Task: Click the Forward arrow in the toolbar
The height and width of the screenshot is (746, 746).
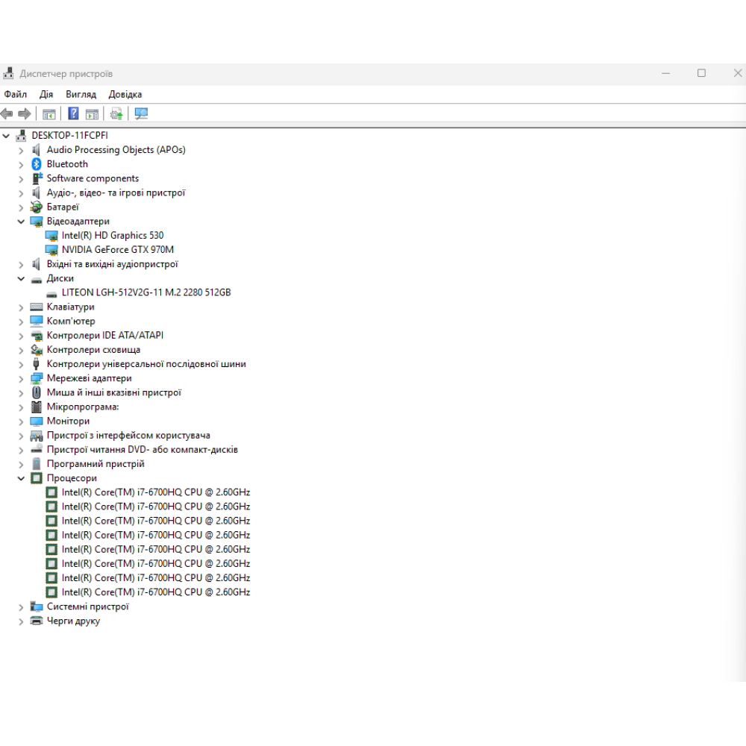Action: pos(25,113)
